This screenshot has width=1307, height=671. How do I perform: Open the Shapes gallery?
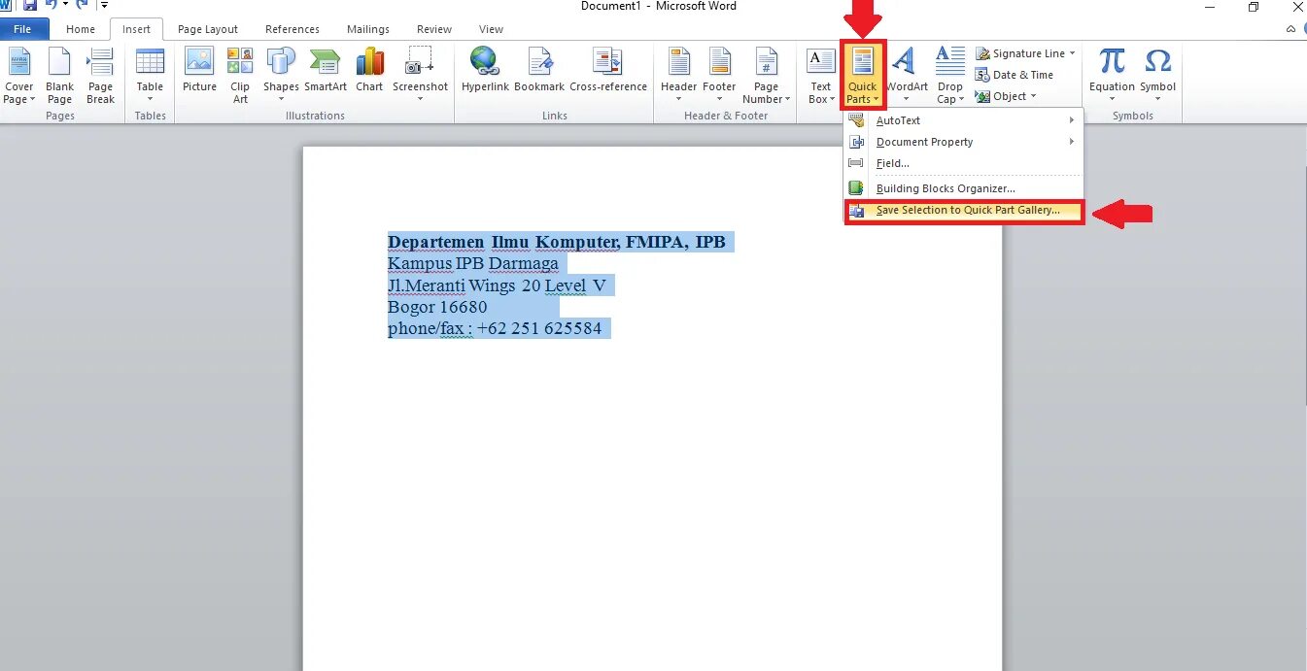tap(281, 76)
